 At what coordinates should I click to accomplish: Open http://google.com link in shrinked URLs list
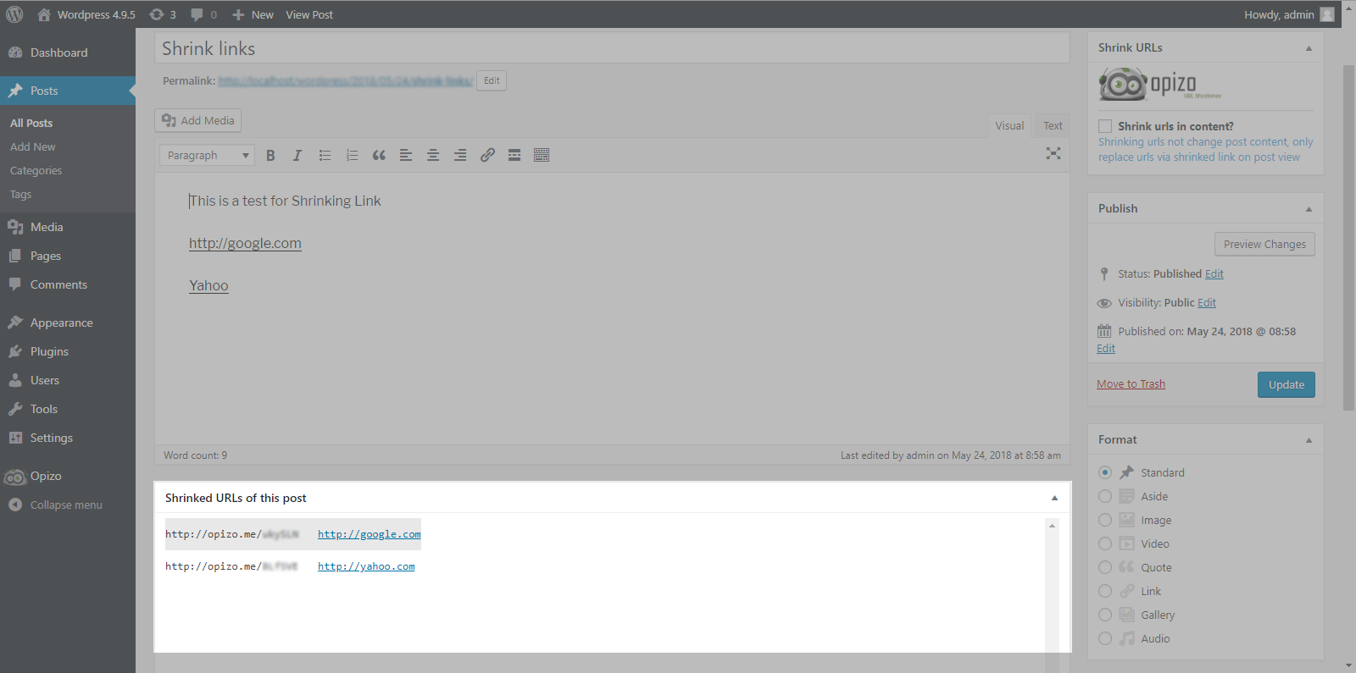pos(370,534)
